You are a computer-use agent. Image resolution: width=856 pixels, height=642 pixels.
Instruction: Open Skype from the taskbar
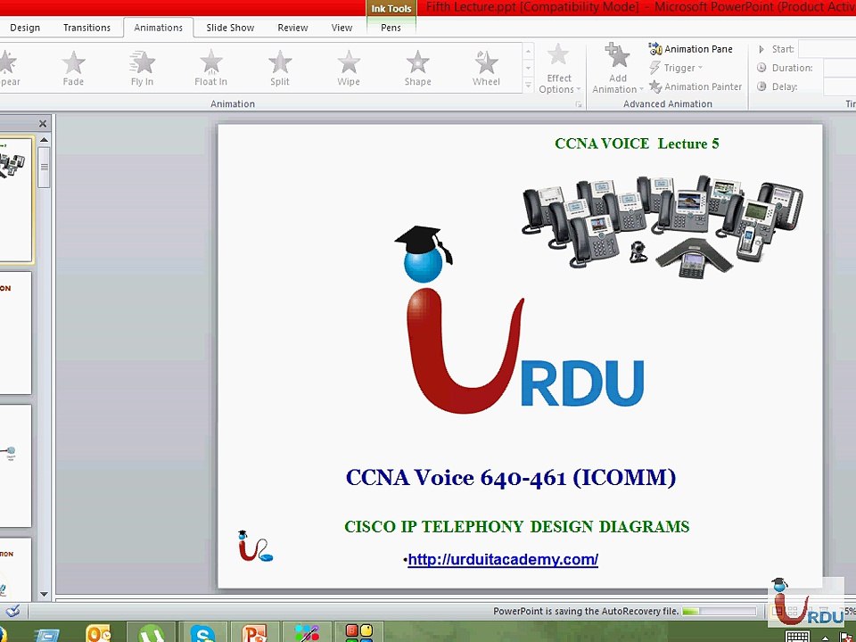(202, 633)
